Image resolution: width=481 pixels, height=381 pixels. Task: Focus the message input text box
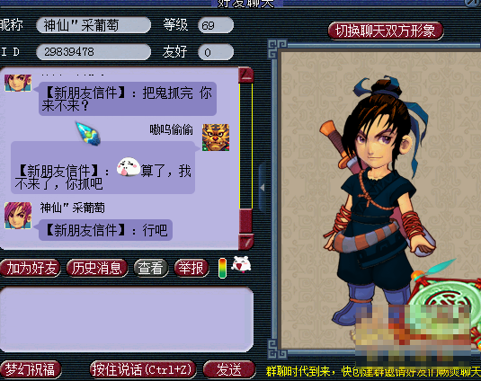pyautogui.click(x=127, y=320)
